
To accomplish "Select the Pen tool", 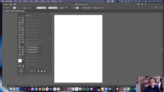I will pyautogui.click(x=20, y=23).
